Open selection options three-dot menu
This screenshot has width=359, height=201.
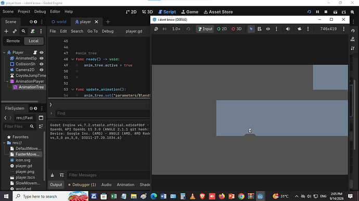click(x=276, y=29)
